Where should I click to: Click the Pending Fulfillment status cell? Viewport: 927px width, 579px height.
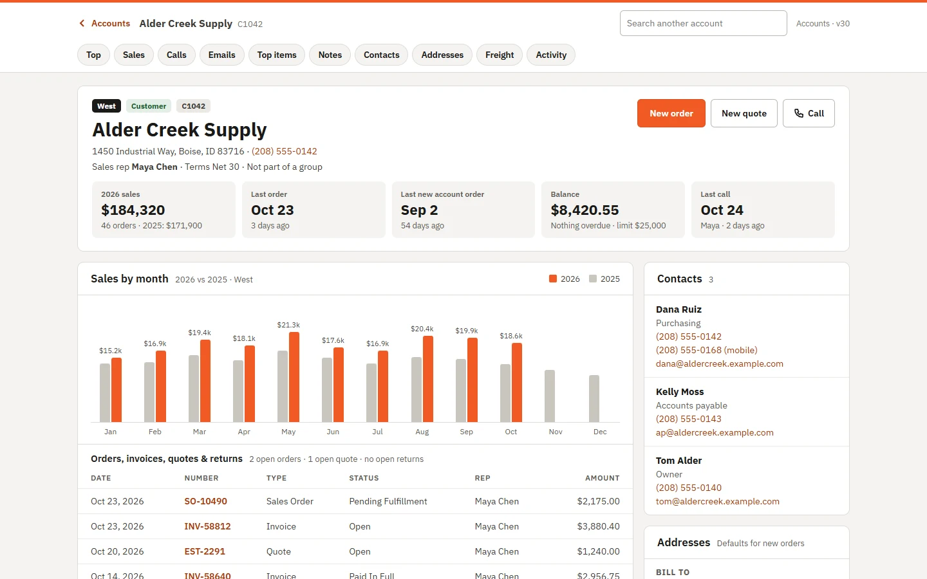(x=388, y=501)
